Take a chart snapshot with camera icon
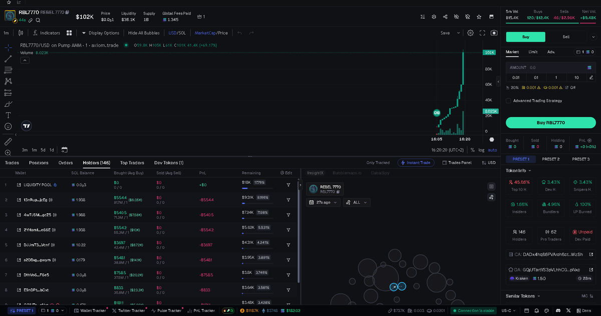The width and height of the screenshot is (601, 316). click(x=494, y=33)
